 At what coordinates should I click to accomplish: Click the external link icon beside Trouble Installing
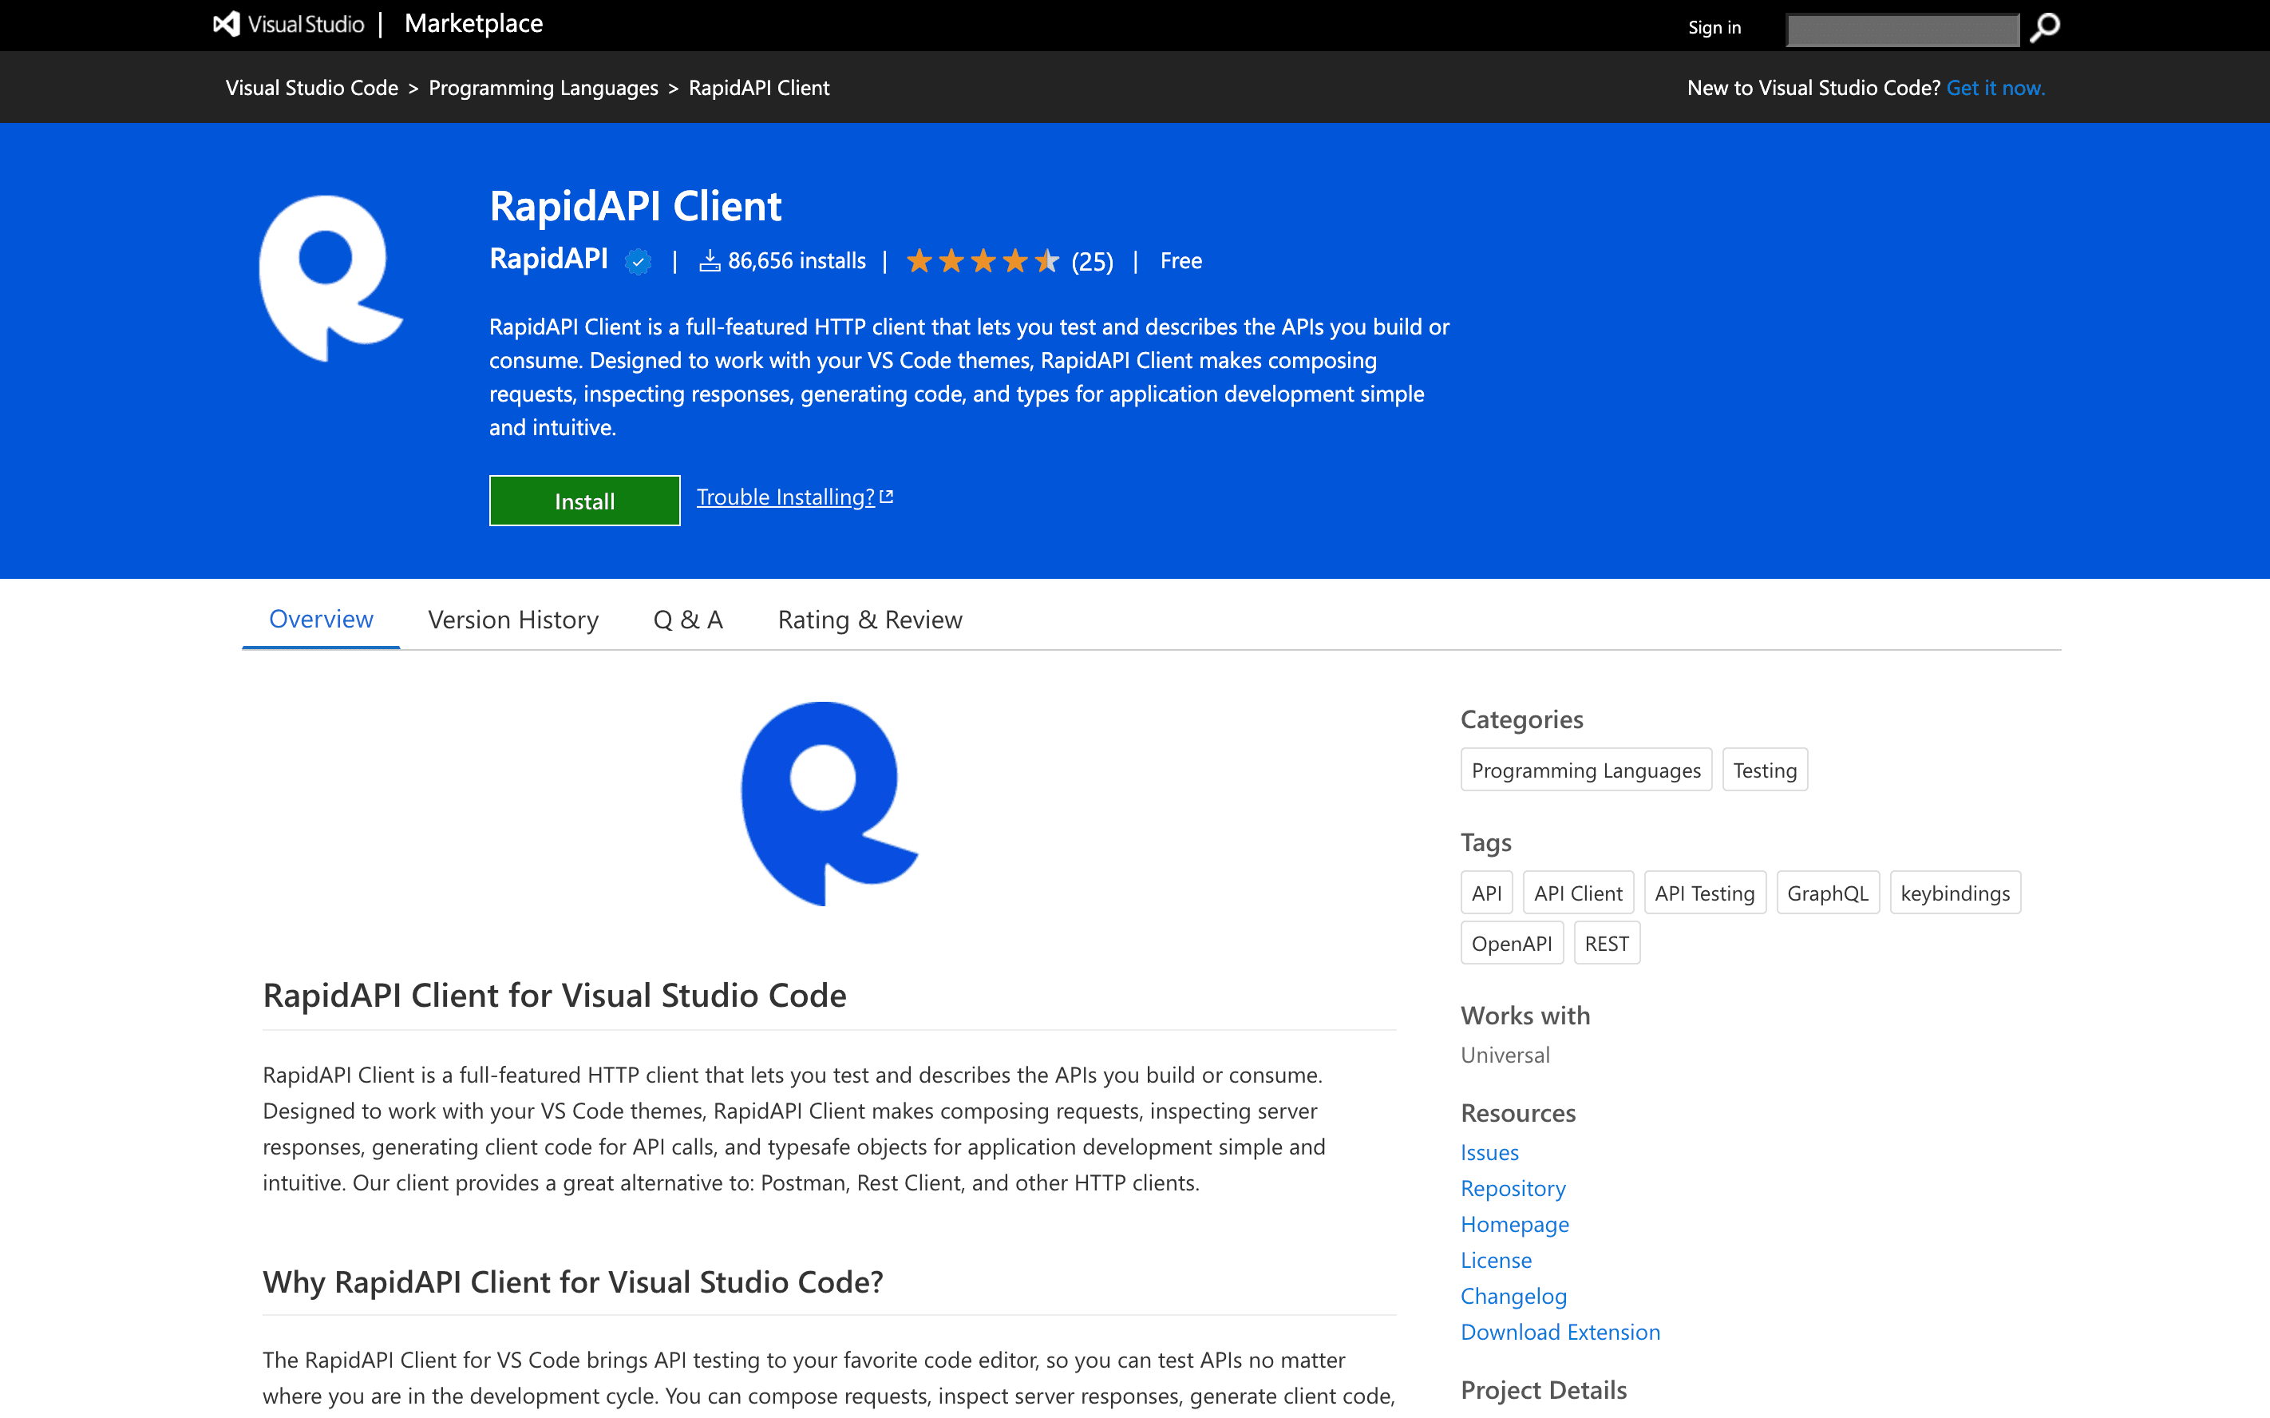[x=887, y=497]
